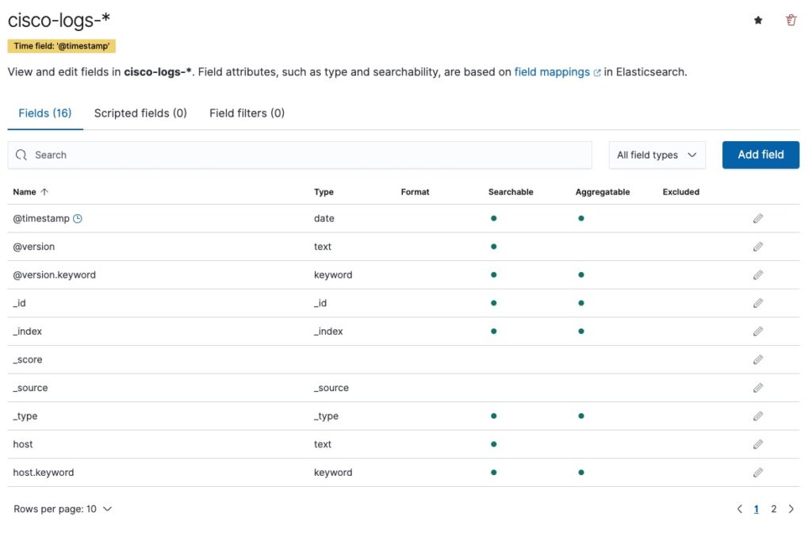
Task: Edit the @version.keyword field pencil icon
Action: [757, 275]
